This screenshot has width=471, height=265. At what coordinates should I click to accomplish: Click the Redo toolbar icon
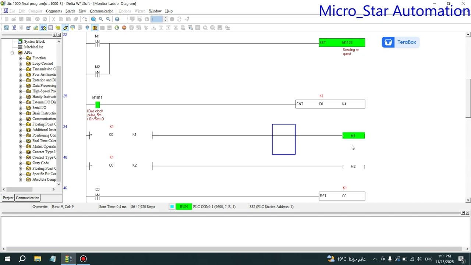pyautogui.click(x=45, y=19)
